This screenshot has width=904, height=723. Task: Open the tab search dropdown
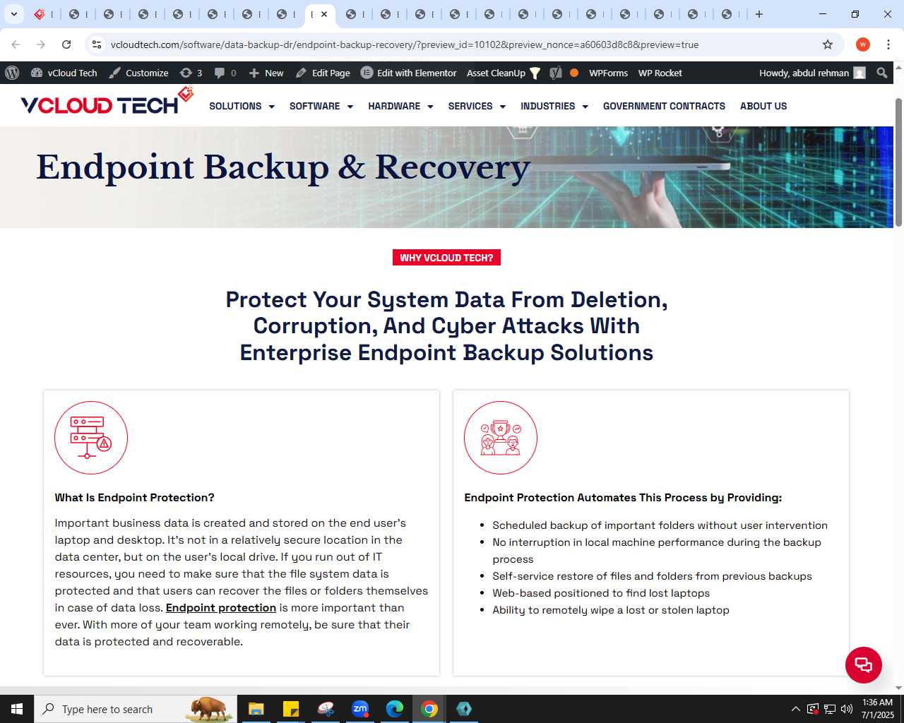click(14, 14)
